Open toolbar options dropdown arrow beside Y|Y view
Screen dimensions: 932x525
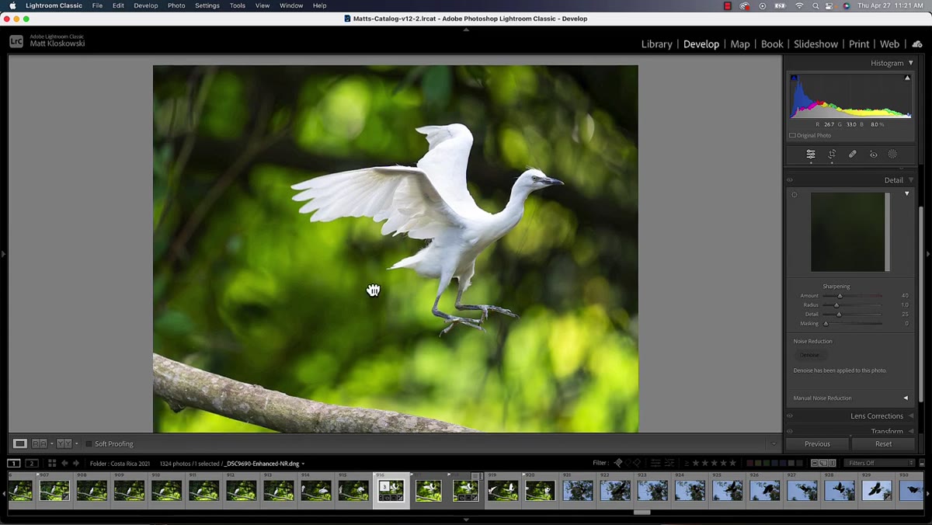click(77, 444)
